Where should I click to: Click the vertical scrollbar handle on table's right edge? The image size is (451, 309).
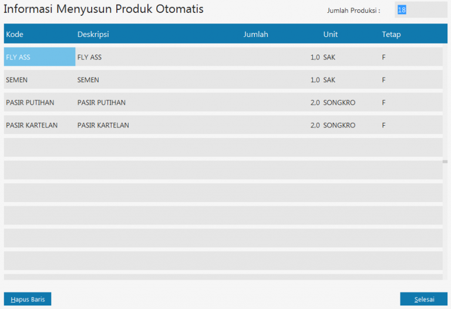point(445,160)
